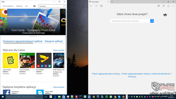Screen dimensions: 176x99
Task: Open the Edge More actions ellipsis
Action: [x=173, y=6]
